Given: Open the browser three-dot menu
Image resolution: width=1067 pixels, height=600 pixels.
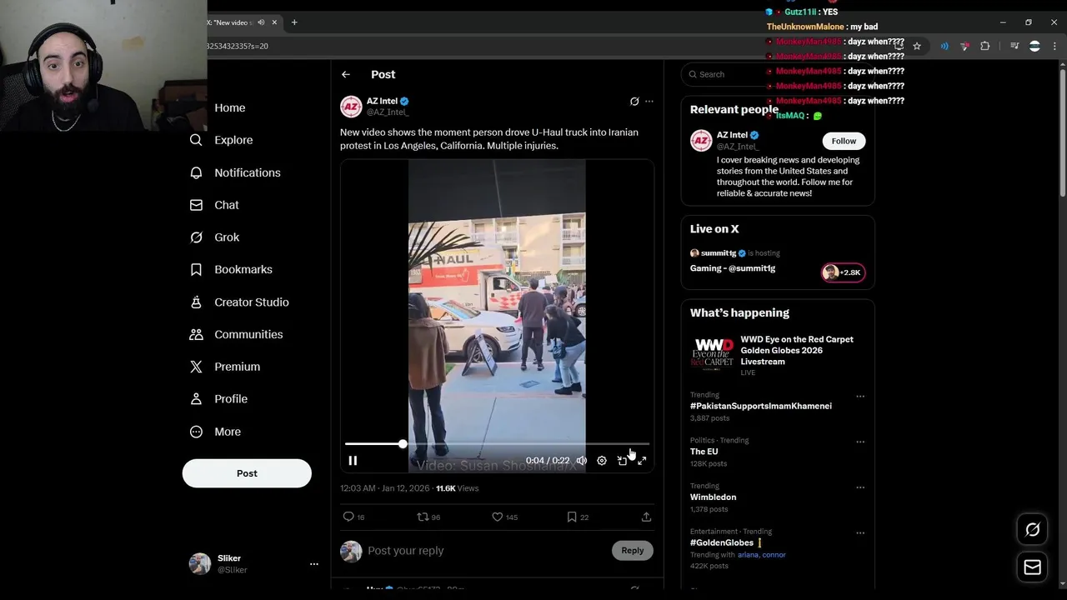Looking at the screenshot, I should [1055, 46].
